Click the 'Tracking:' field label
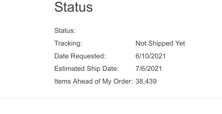This screenshot has height=114, width=222. pos(68,43)
